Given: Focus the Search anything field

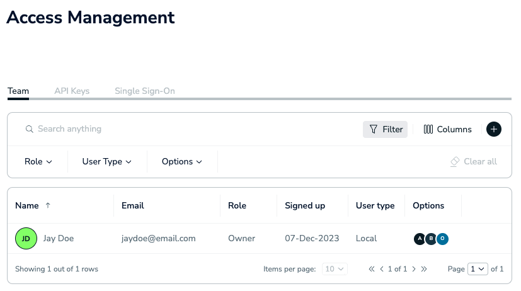Looking at the screenshot, I should [126, 129].
